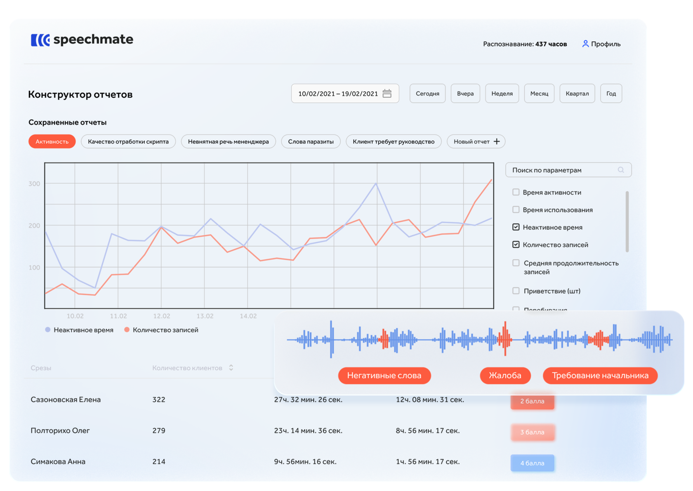Switch to the Слова паразиты report

(311, 141)
